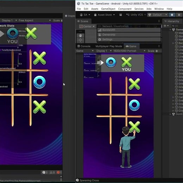Open the Help menu

169,9
